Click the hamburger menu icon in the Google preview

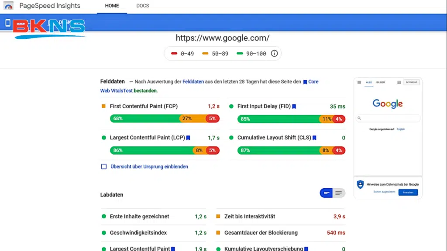click(x=359, y=82)
